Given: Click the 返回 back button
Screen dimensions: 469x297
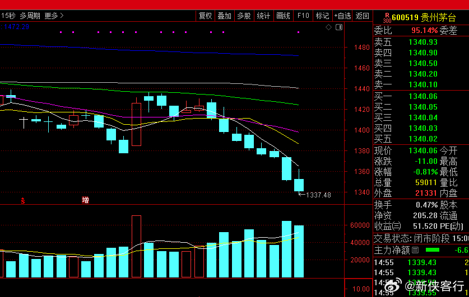Looking at the screenshot, I should pos(362,16).
